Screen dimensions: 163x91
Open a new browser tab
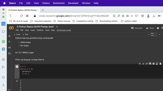click(43, 10)
